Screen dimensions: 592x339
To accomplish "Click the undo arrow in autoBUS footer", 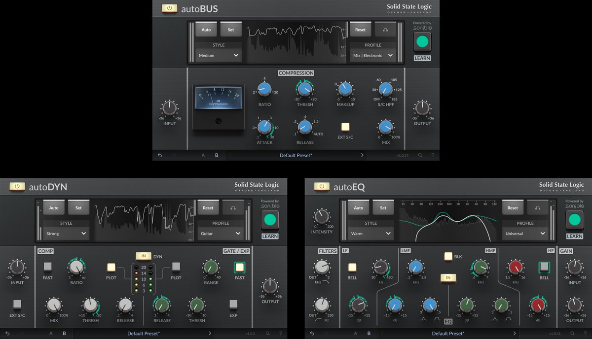I will [x=160, y=155].
